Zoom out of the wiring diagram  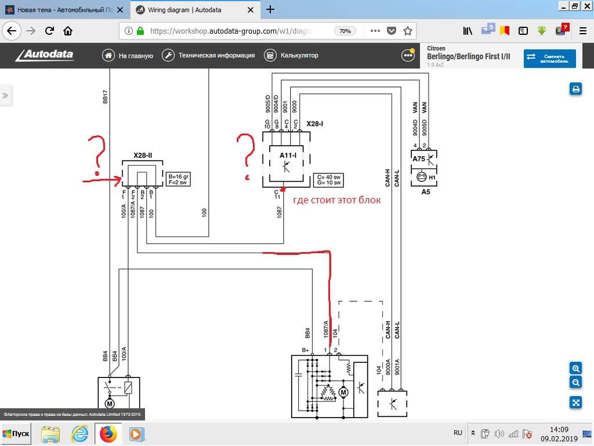tap(575, 382)
